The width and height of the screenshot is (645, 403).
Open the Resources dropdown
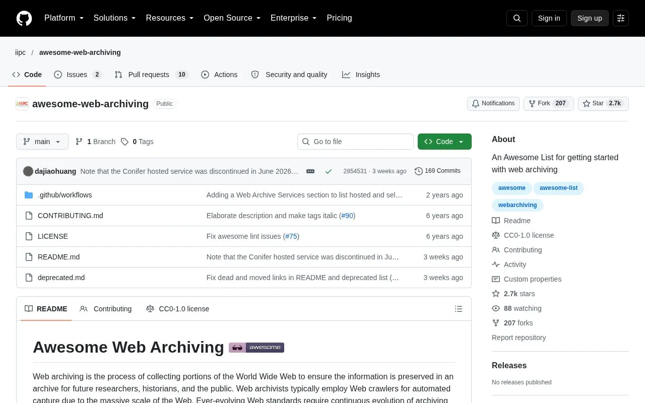[x=170, y=18]
